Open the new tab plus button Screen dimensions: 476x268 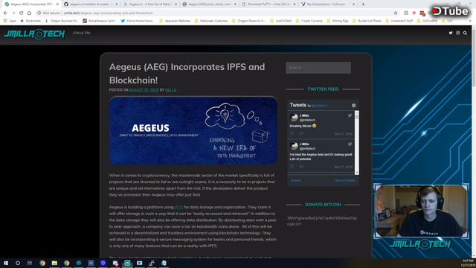pos(363,4)
